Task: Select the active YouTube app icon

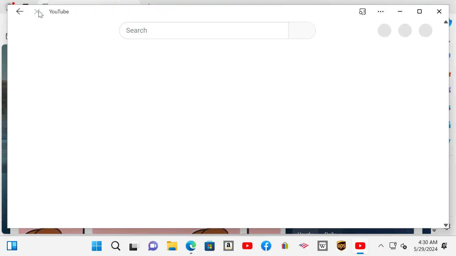Action: pyautogui.click(x=360, y=246)
